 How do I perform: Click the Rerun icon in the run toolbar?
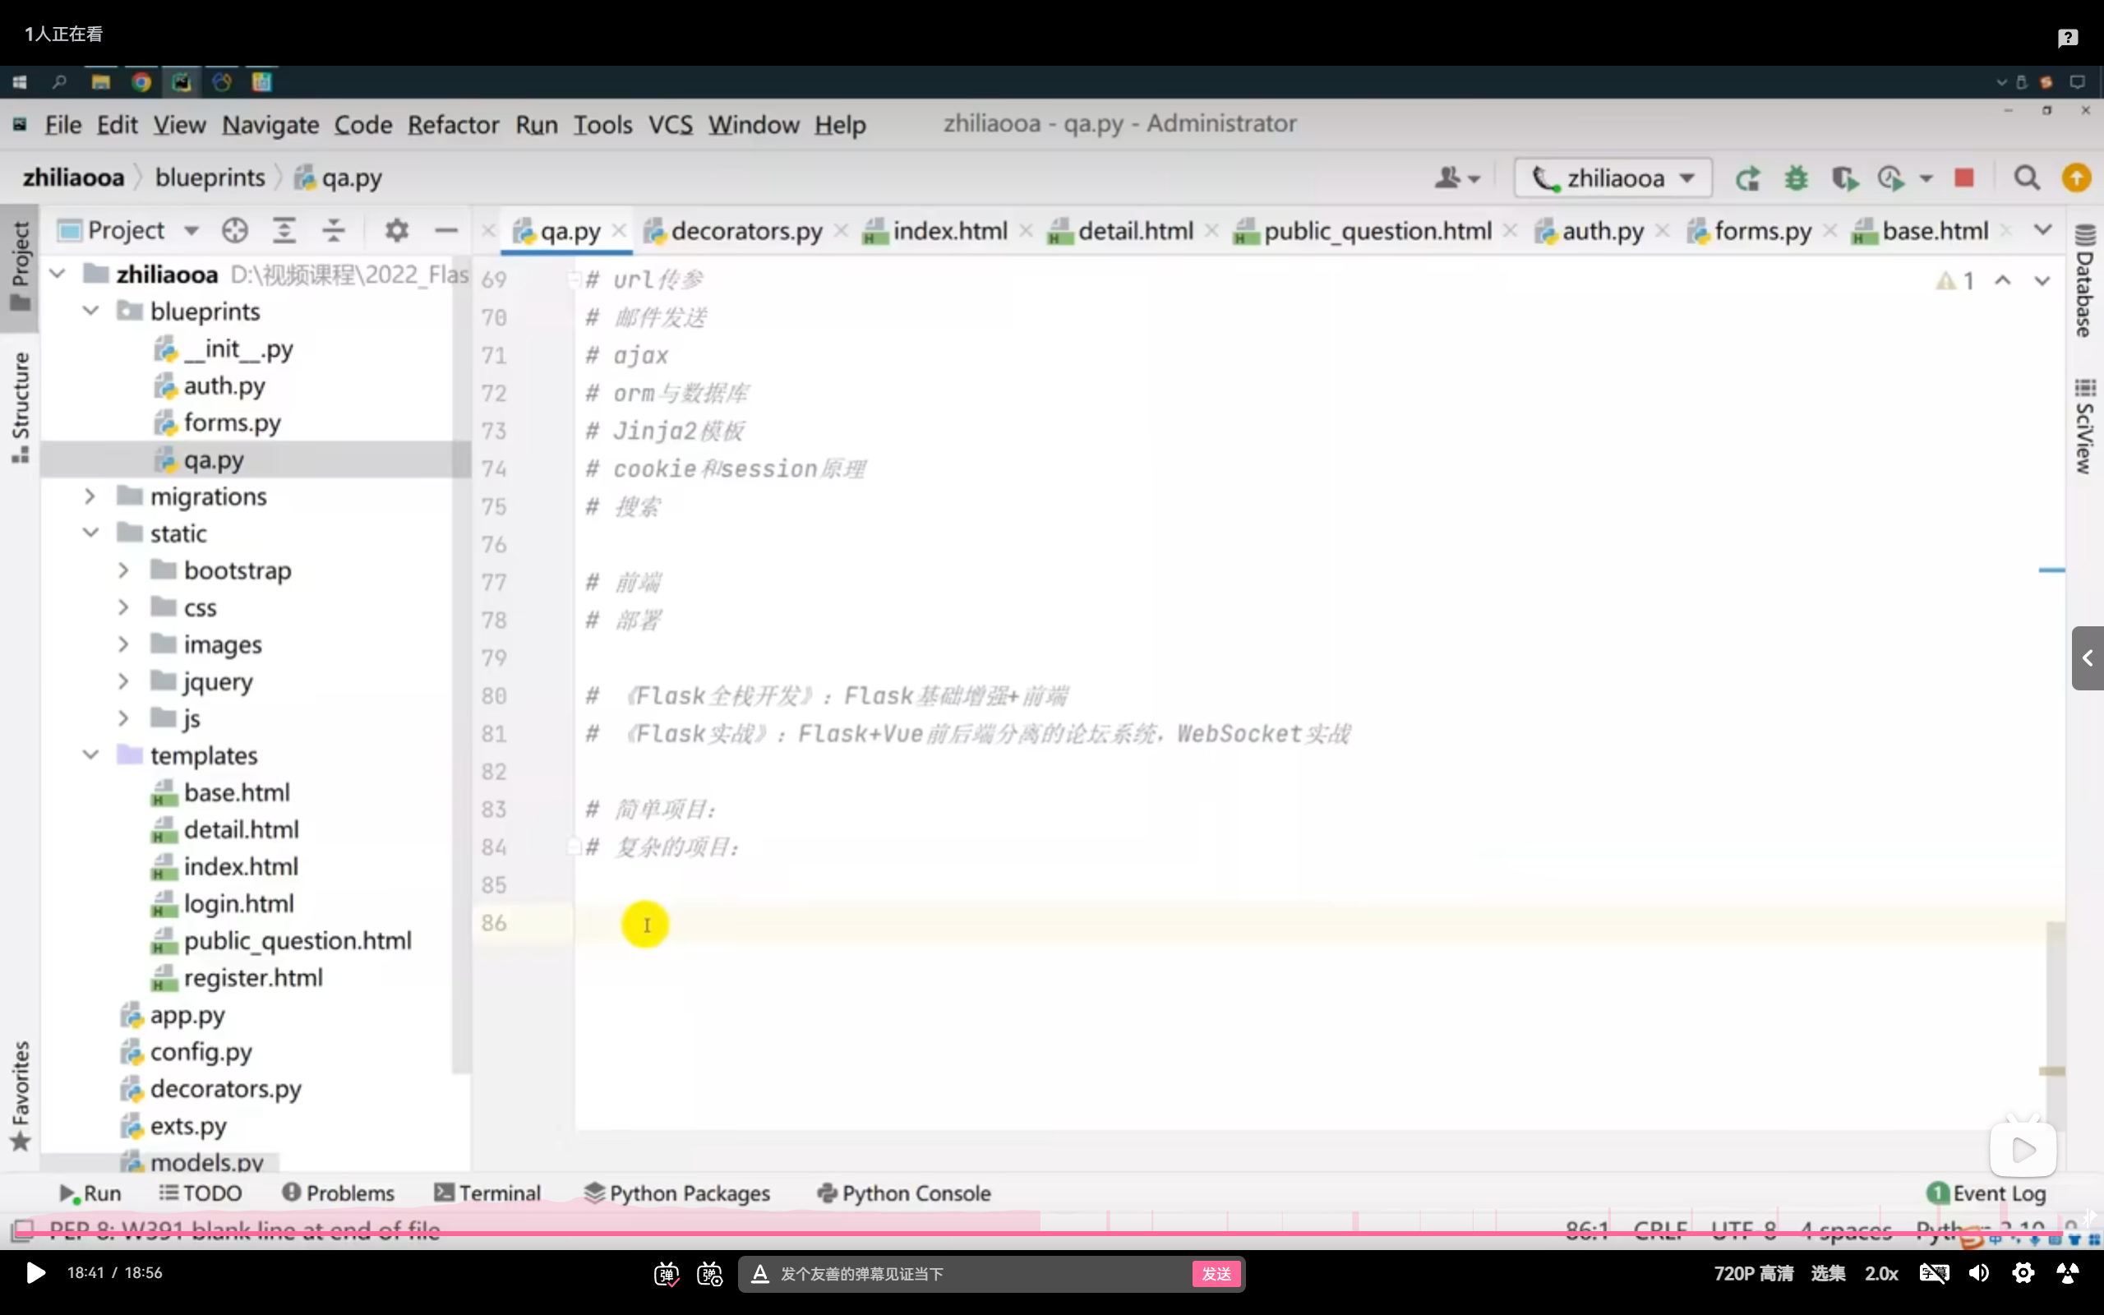coord(1746,178)
